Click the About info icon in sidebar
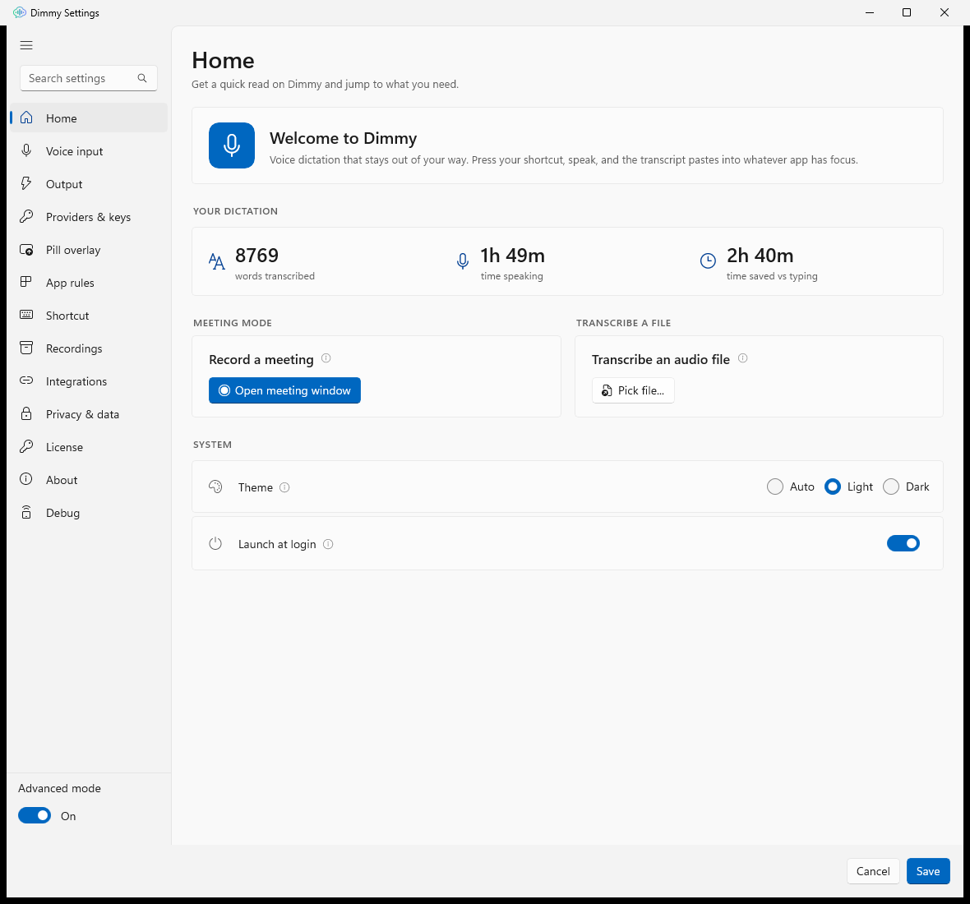Screen dimensions: 970x904 (26, 478)
